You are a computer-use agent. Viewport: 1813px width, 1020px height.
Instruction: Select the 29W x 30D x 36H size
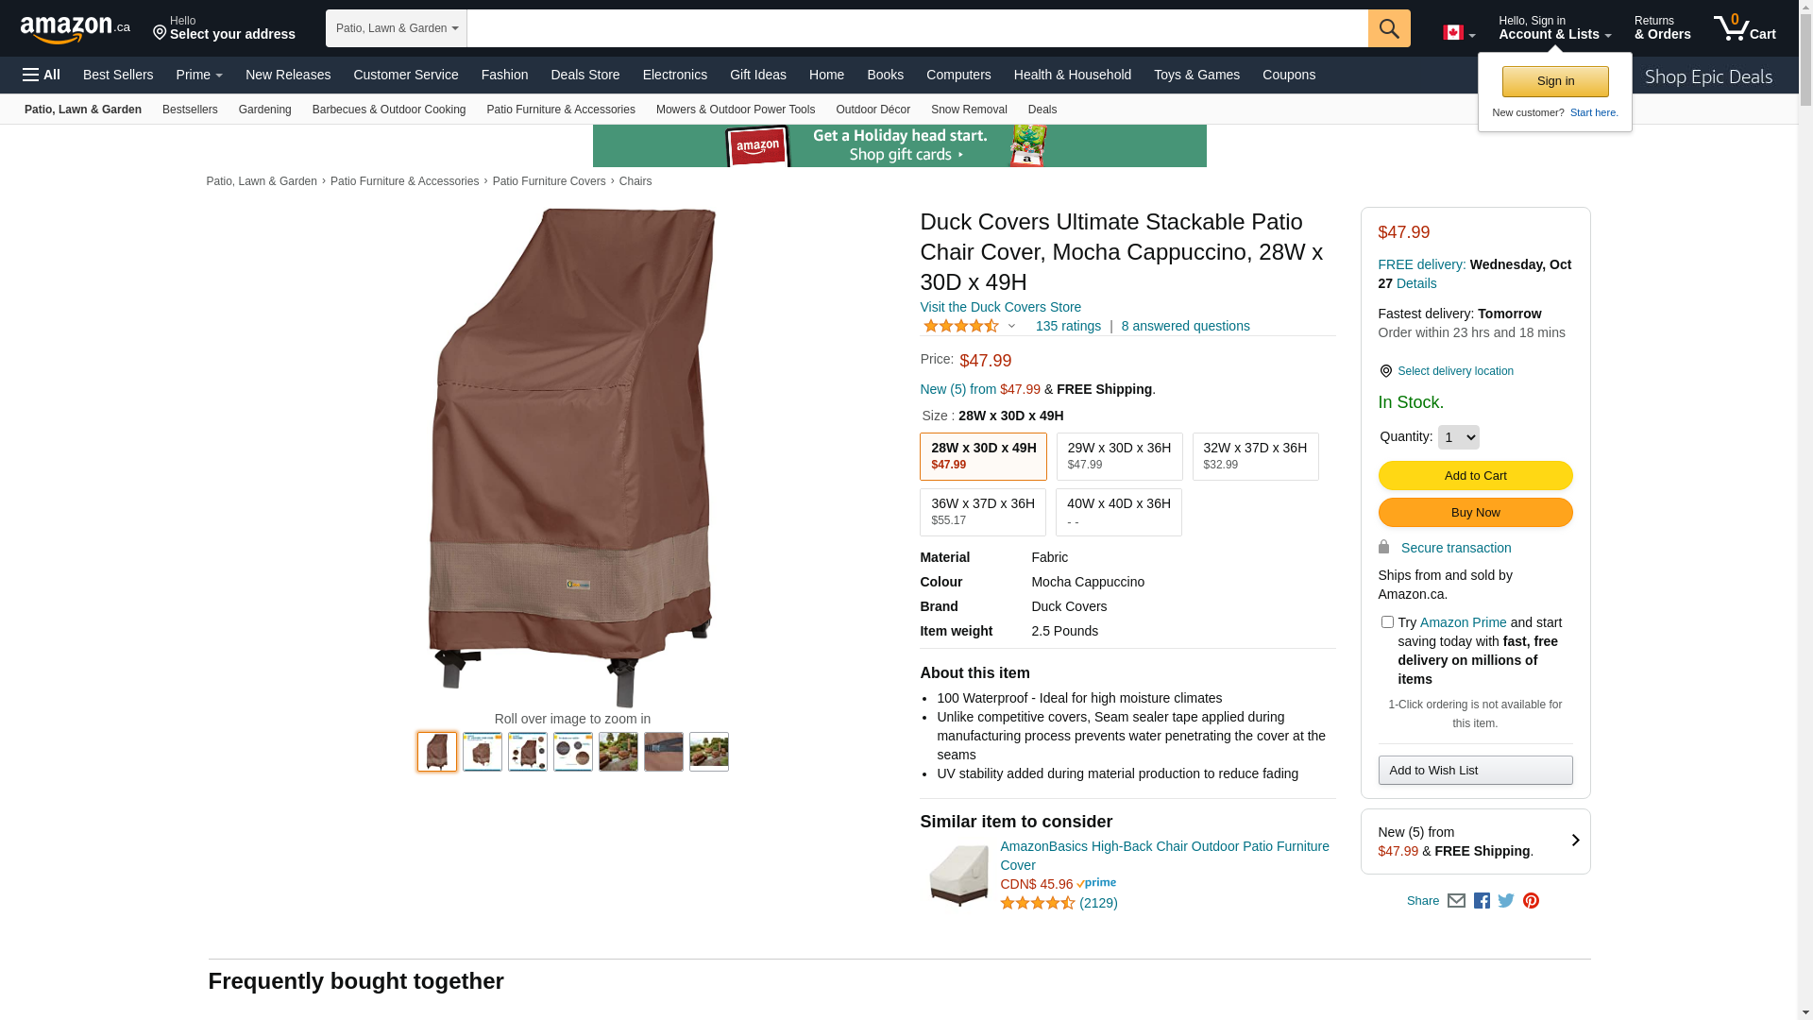[x=1119, y=456]
